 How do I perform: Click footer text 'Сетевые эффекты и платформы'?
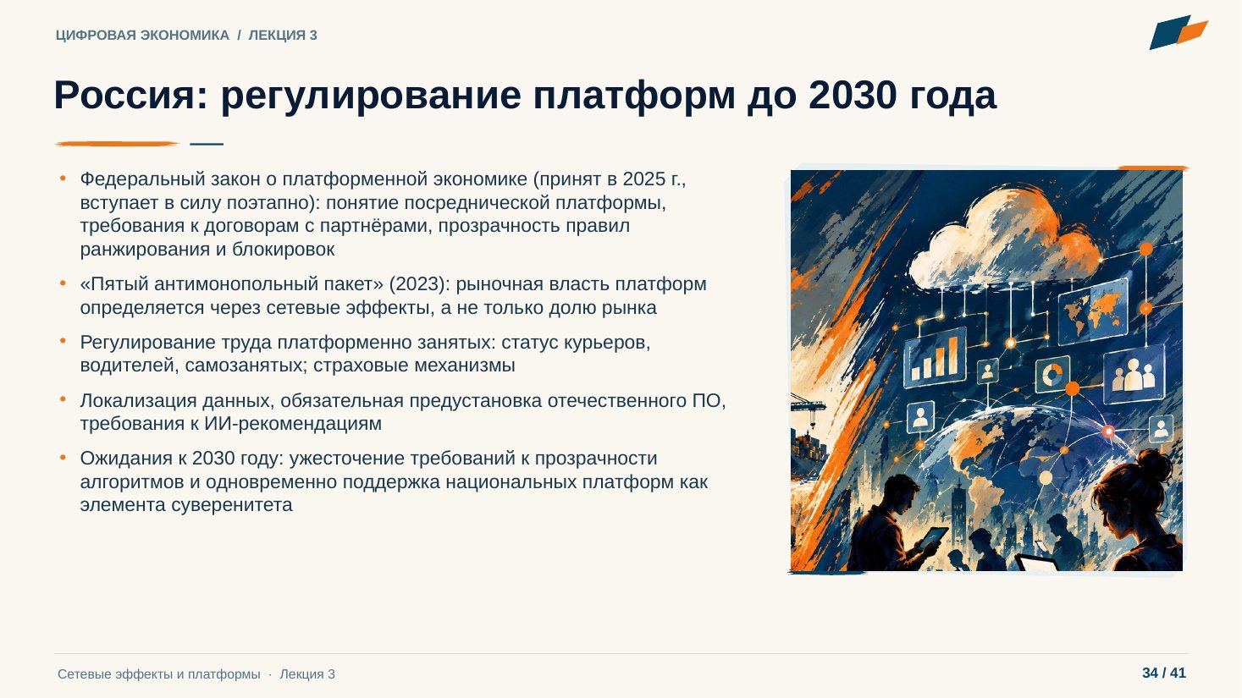(159, 674)
